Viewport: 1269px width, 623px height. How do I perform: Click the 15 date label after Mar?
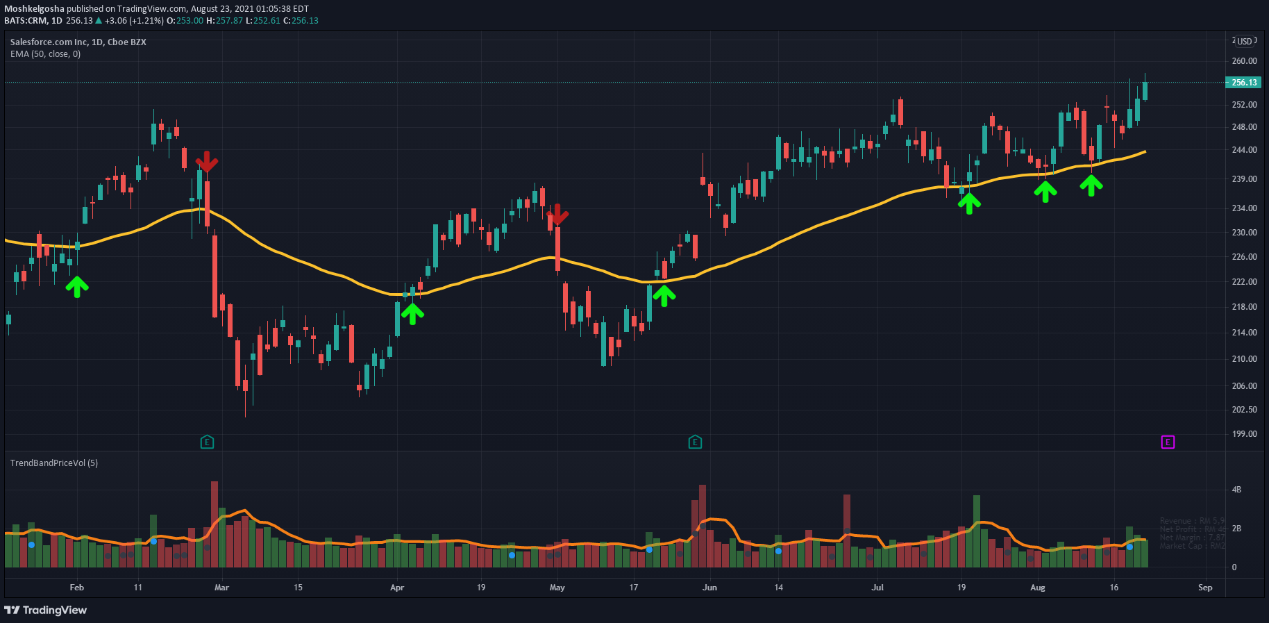pyautogui.click(x=298, y=588)
